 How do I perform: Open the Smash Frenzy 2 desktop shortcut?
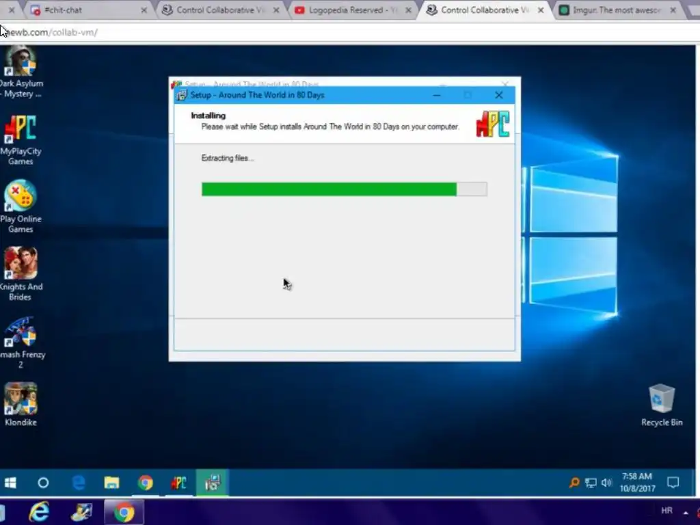click(x=20, y=343)
